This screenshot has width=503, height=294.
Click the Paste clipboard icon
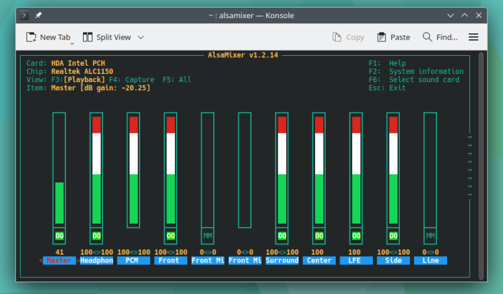(x=382, y=37)
